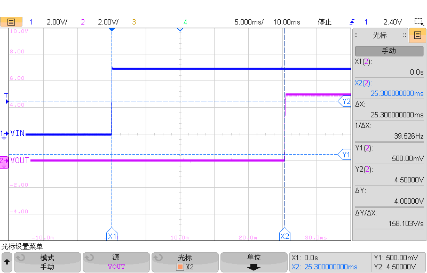Toggle channel 1 2.00V/ display
427x273 pixels.
[x=49, y=22]
